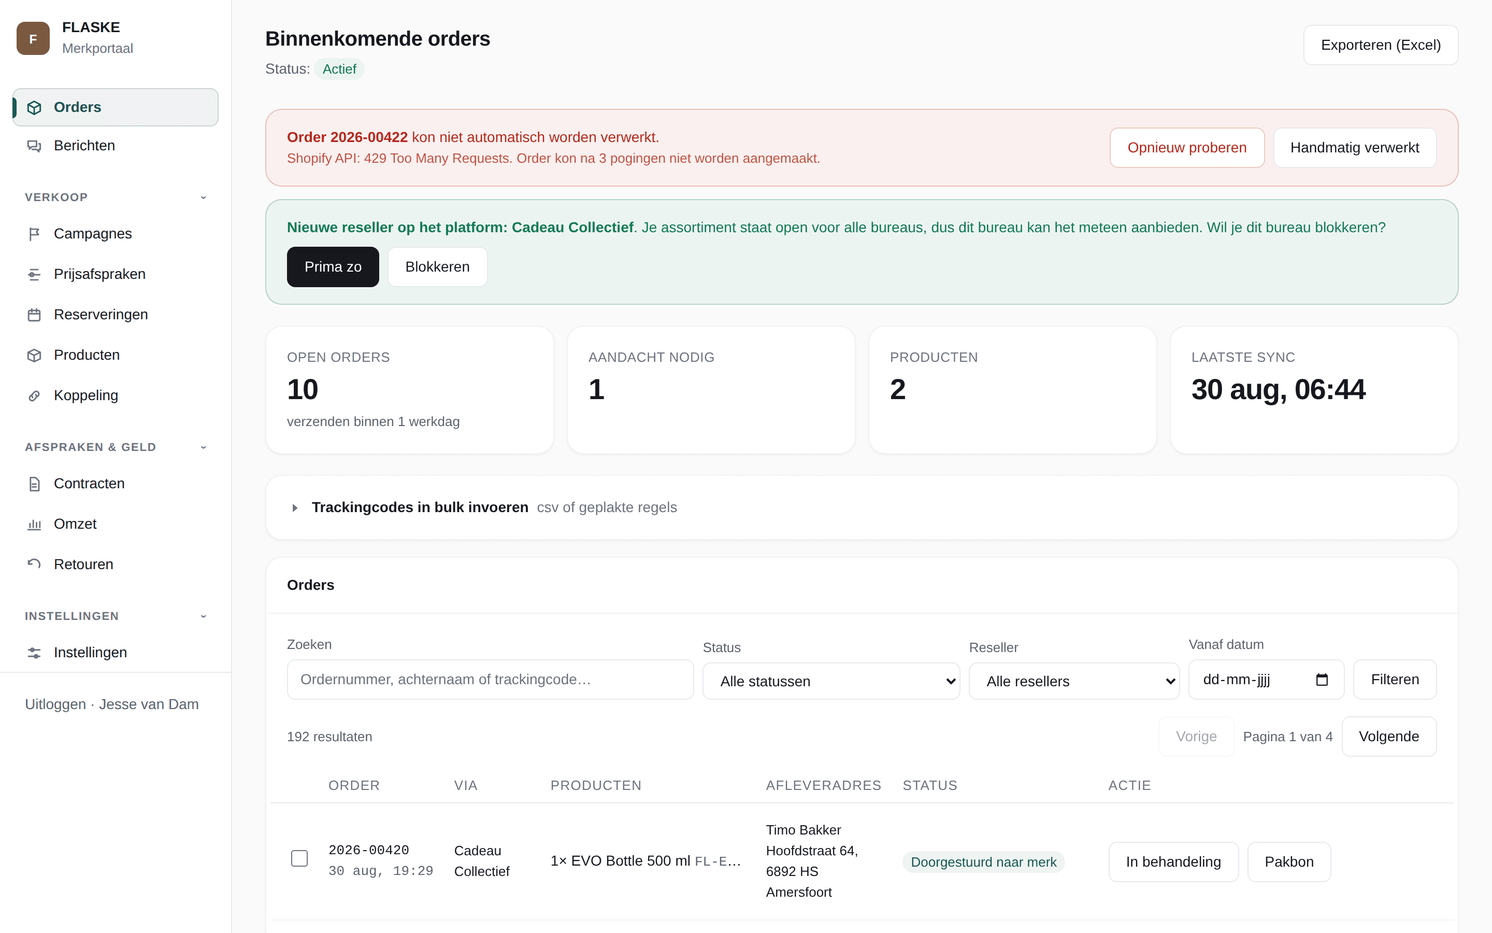Open Pakbon for order 2026-00420

pyautogui.click(x=1289, y=862)
